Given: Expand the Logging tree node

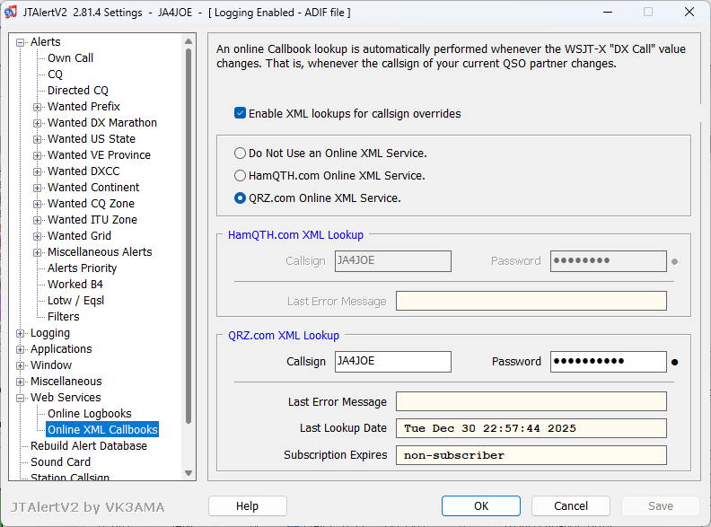Looking at the screenshot, I should 20,333.
